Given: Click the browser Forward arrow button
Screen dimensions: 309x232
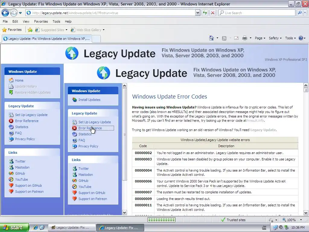Looking at the screenshot, I should (x=14, y=13).
